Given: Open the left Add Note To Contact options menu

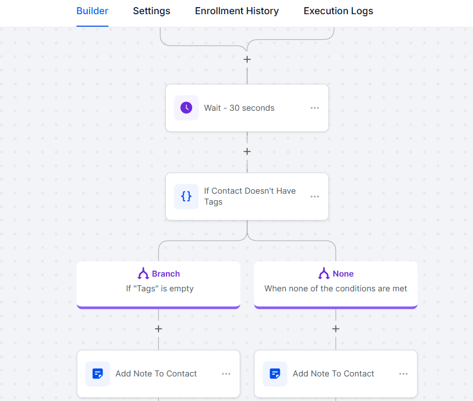Looking at the screenshot, I should coord(226,374).
